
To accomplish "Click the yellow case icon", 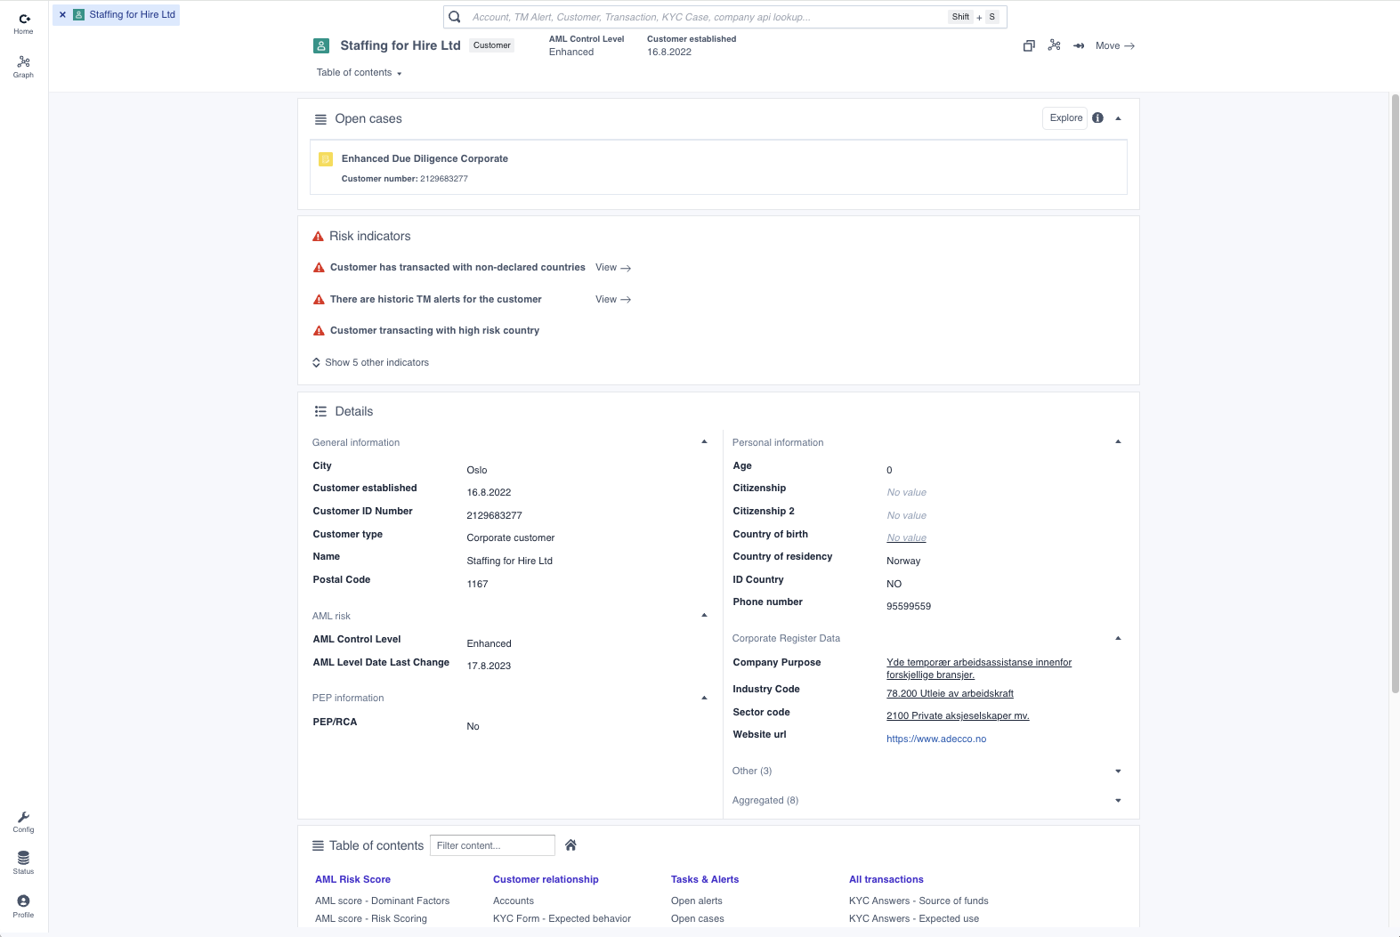I will click(x=326, y=159).
